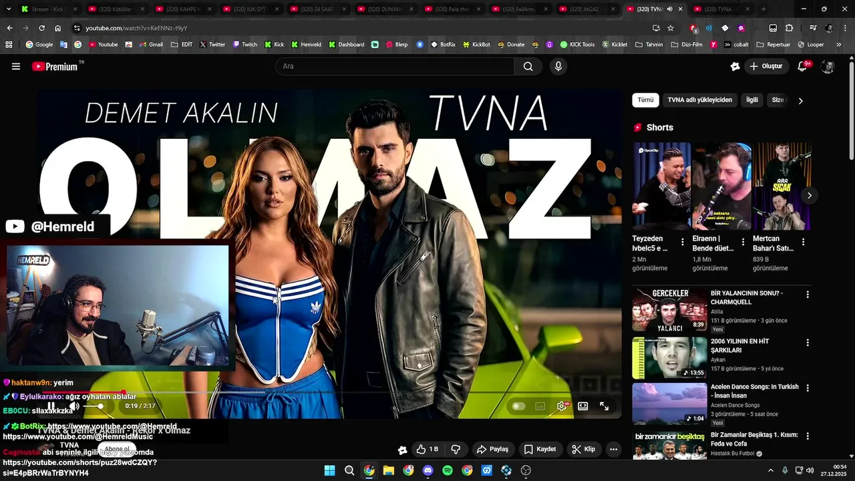The height and width of the screenshot is (481, 855).
Task: Select TVNA adlı yükleyiciden filter chip
Action: pos(699,100)
